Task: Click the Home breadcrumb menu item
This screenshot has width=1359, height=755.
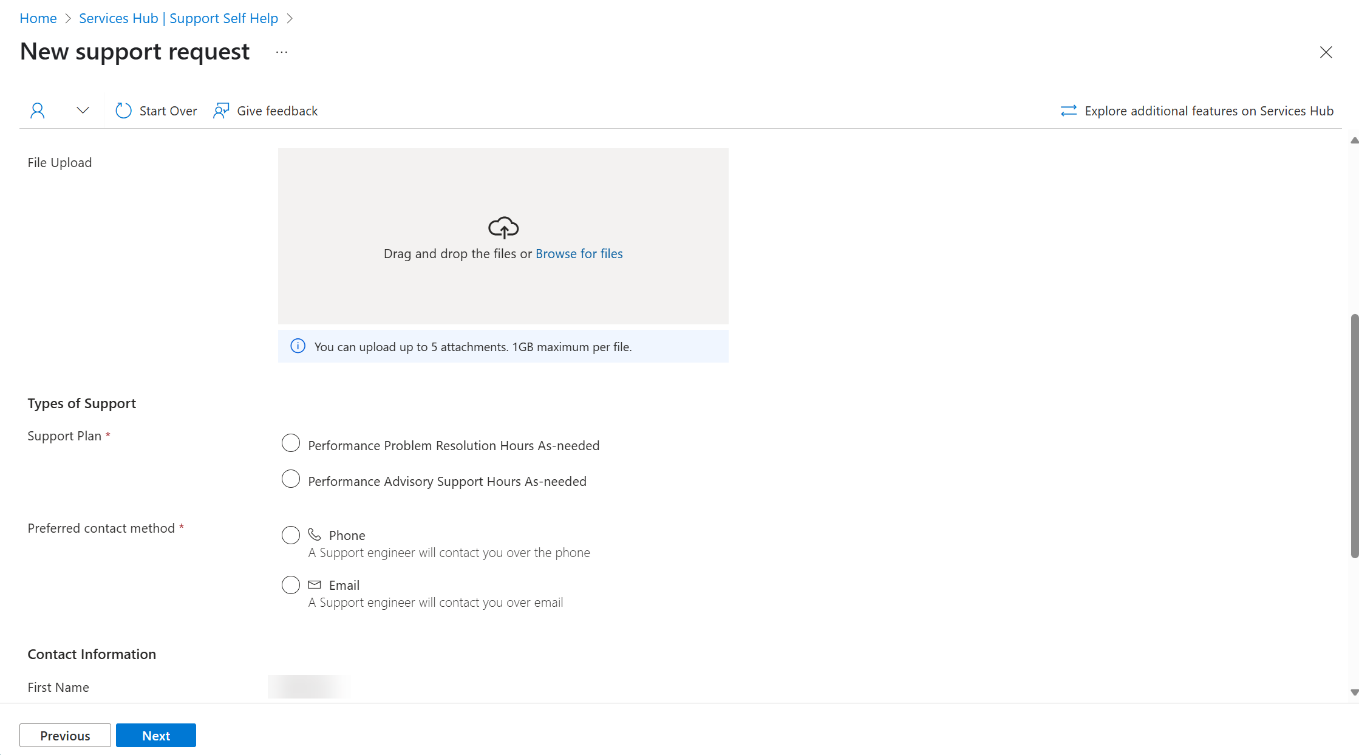Action: (38, 18)
